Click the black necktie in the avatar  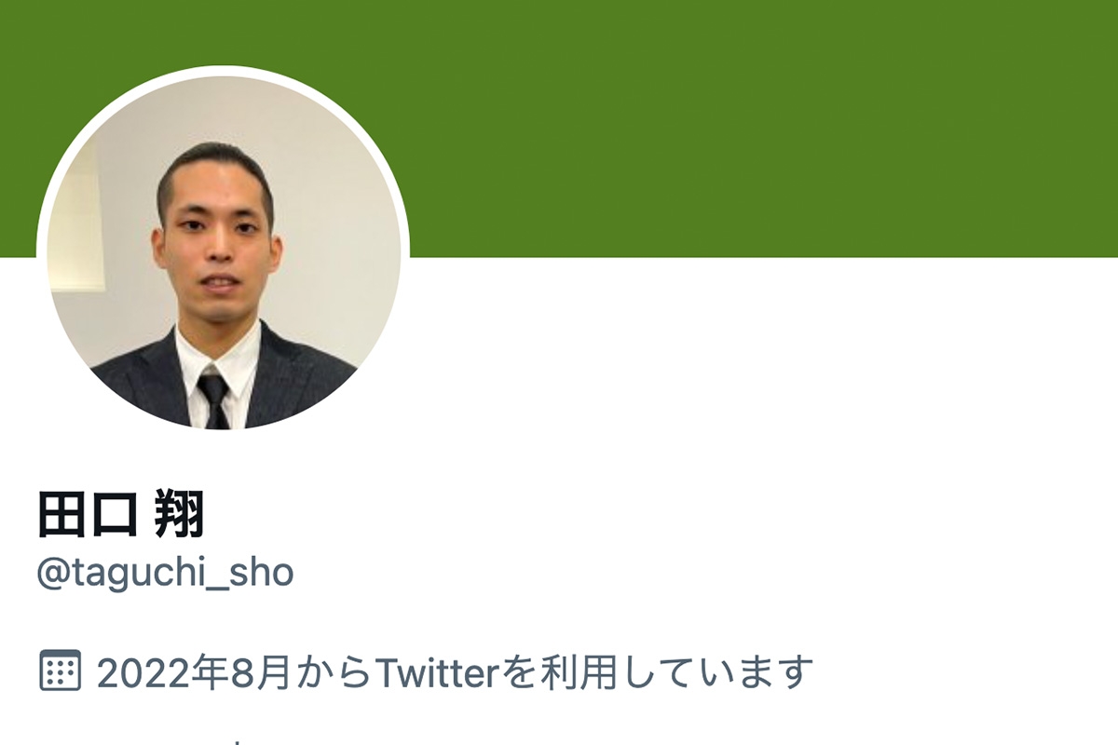[x=214, y=398]
